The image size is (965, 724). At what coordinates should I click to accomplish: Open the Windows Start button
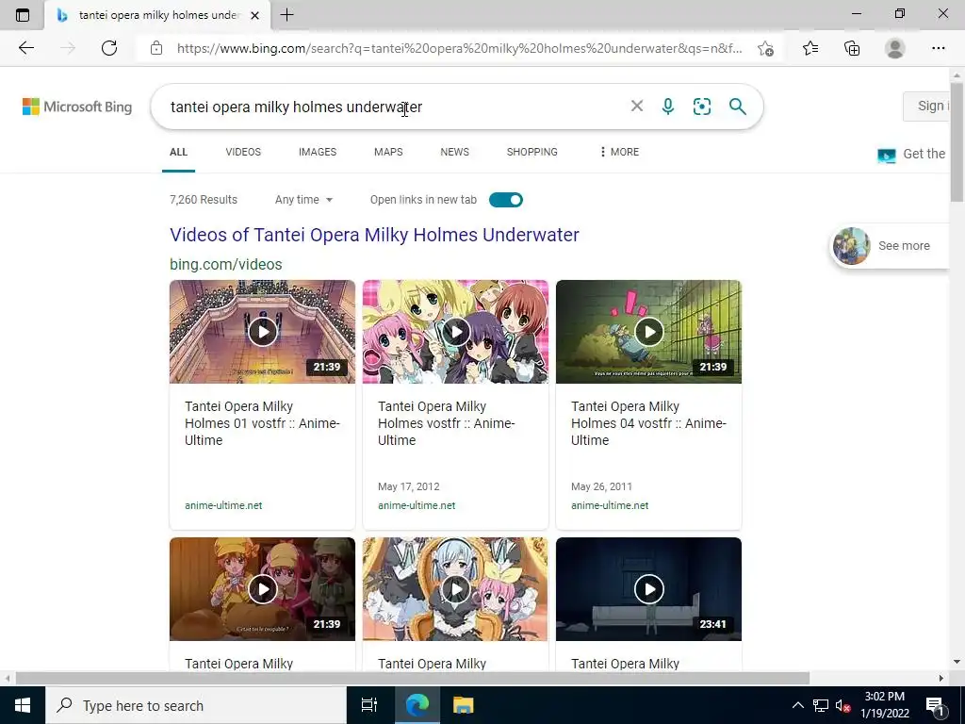tap(23, 705)
